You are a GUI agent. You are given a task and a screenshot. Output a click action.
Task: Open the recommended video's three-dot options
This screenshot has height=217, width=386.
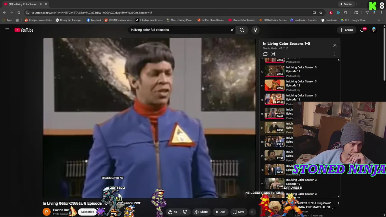click(x=339, y=204)
